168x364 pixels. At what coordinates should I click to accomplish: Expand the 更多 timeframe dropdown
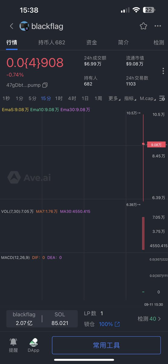coord(114,98)
